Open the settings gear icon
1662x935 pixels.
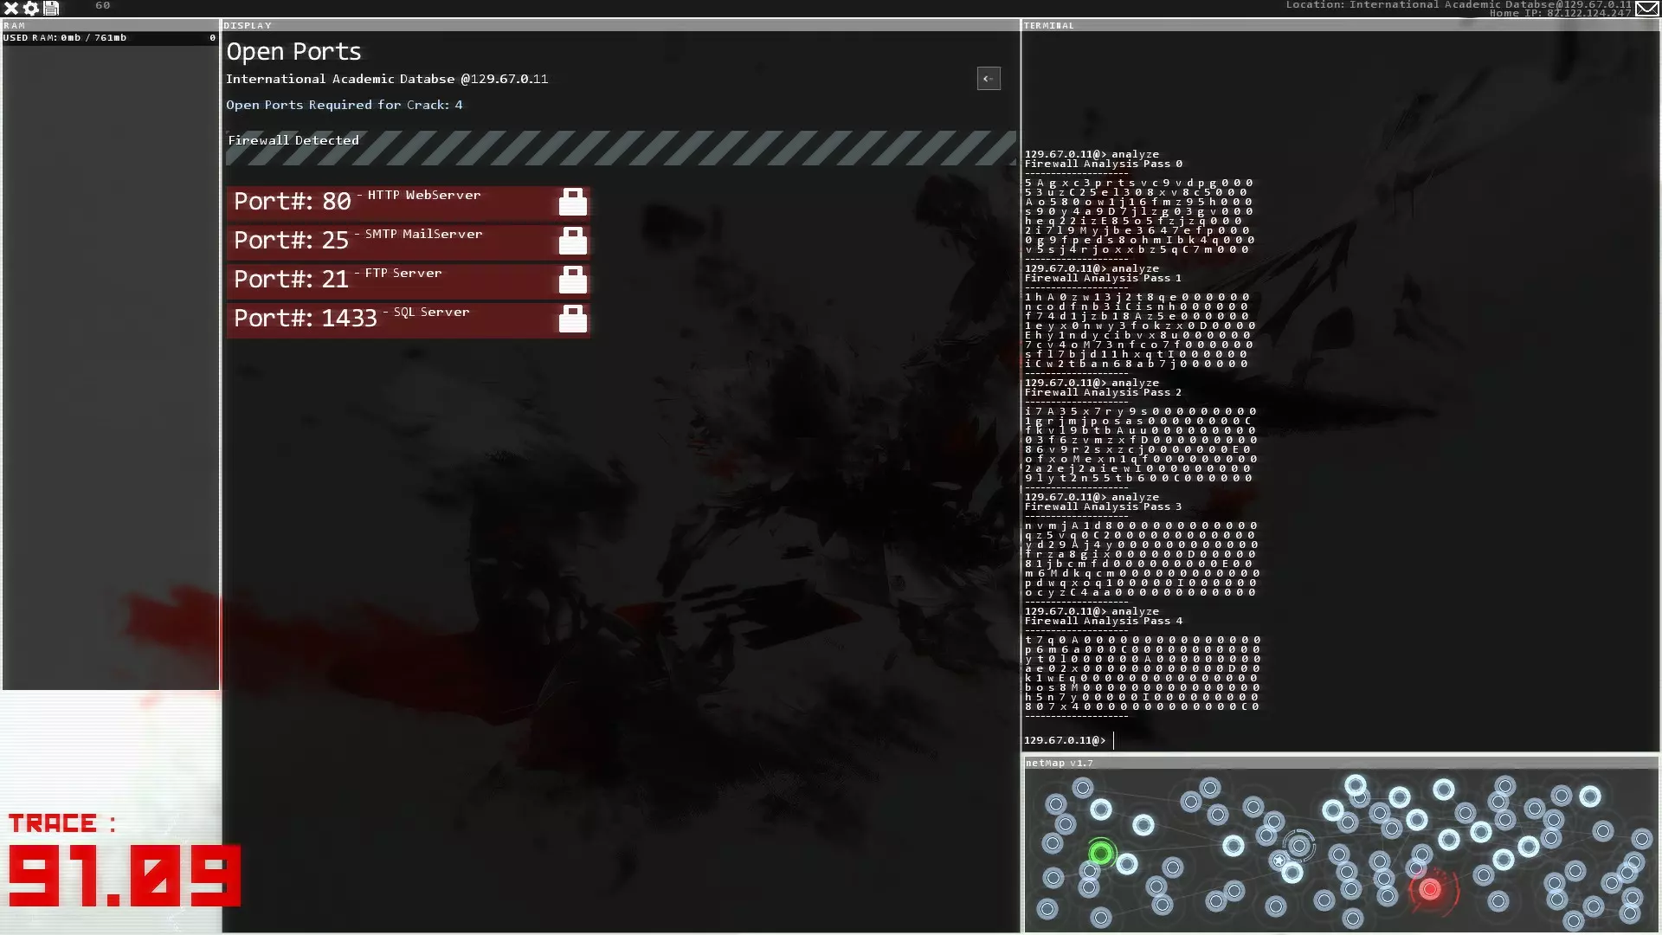coord(31,8)
